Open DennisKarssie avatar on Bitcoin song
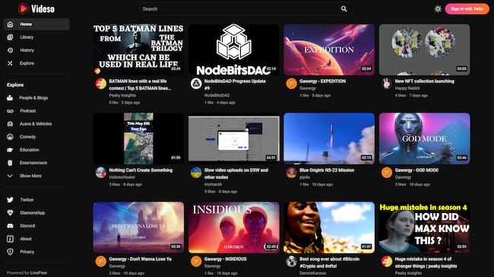494x277 pixels. click(x=291, y=262)
